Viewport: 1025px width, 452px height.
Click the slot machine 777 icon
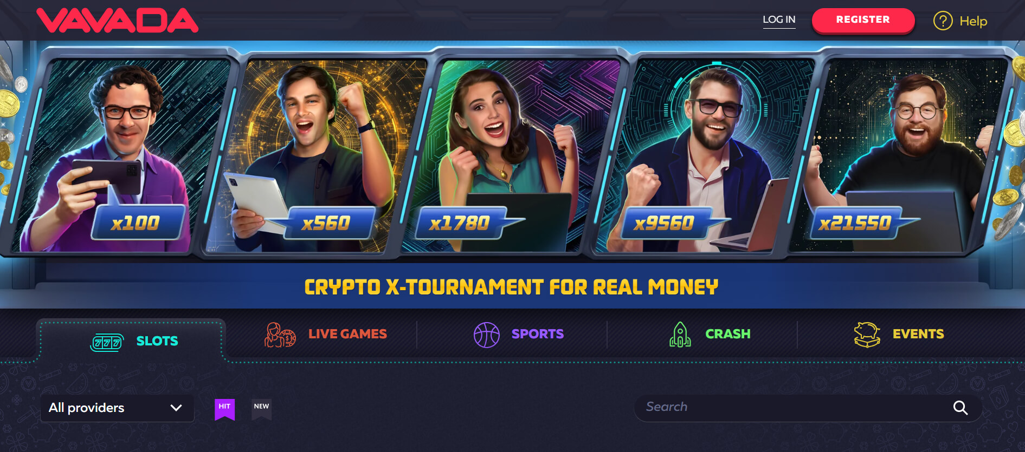pyautogui.click(x=107, y=342)
